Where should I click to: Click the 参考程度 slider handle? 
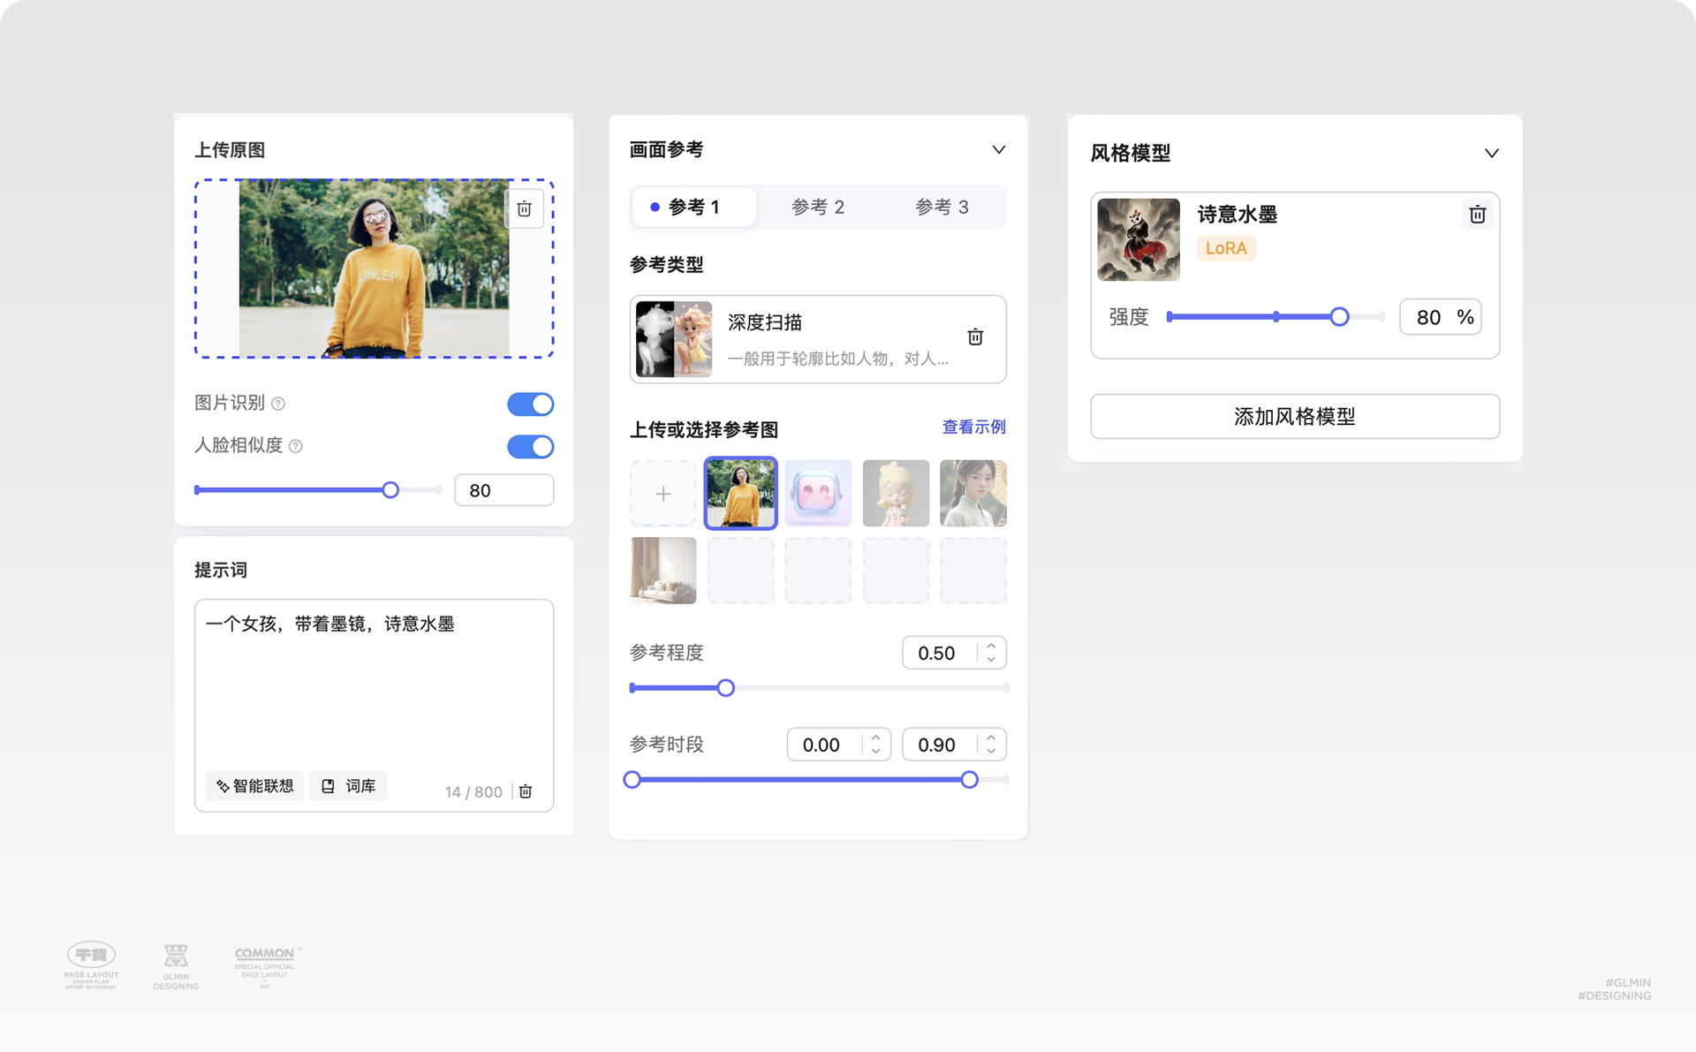point(725,688)
